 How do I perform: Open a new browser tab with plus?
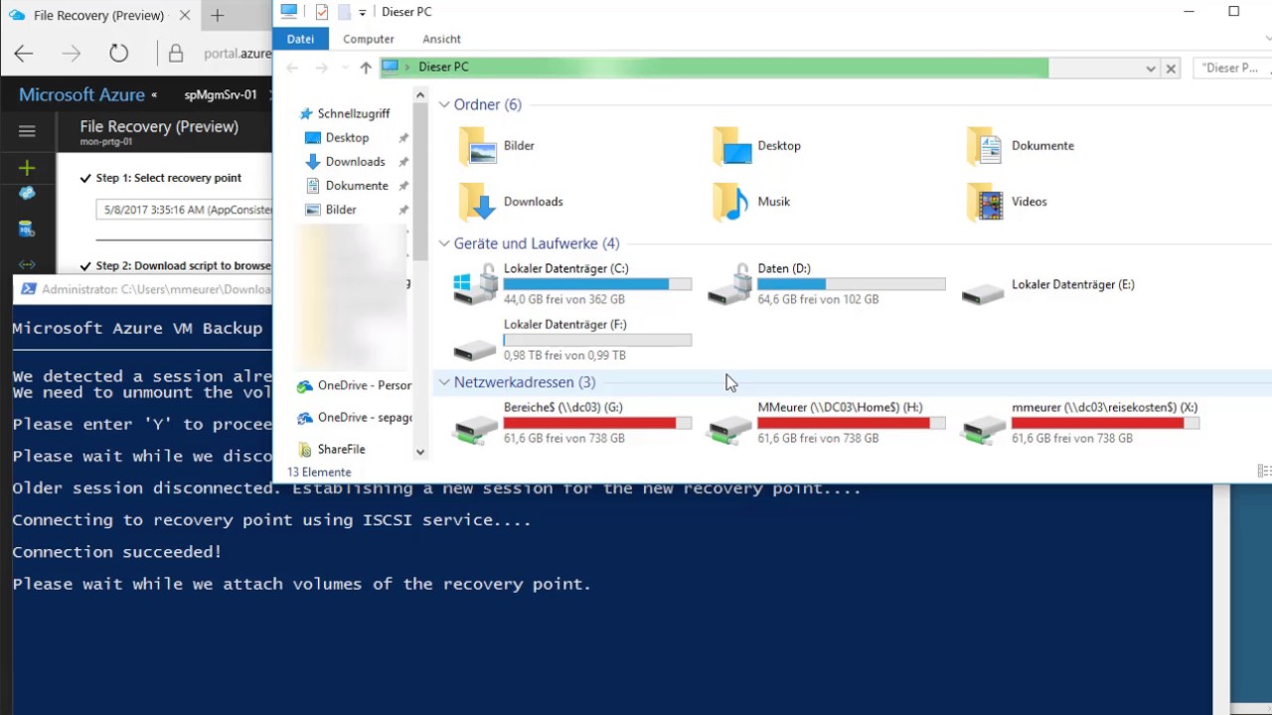point(218,15)
